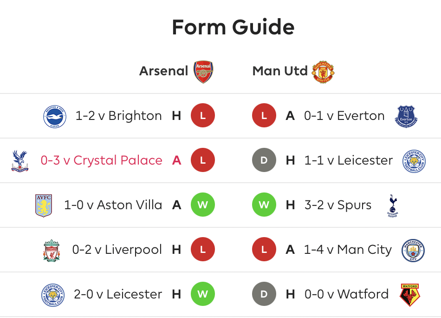Image resolution: width=441 pixels, height=318 pixels.
Task: Click the Manchester City crest
Action: 413,251
